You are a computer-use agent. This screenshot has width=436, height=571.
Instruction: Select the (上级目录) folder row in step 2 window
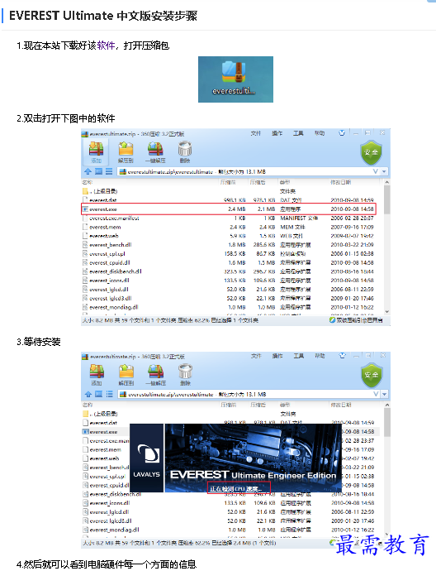pos(232,191)
